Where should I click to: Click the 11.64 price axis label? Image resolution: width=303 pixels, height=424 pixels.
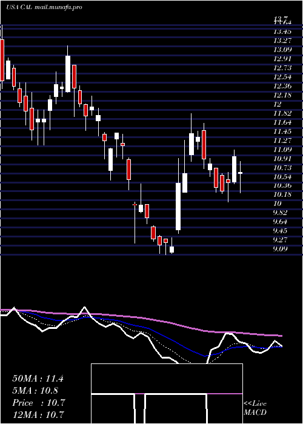pos(282,122)
